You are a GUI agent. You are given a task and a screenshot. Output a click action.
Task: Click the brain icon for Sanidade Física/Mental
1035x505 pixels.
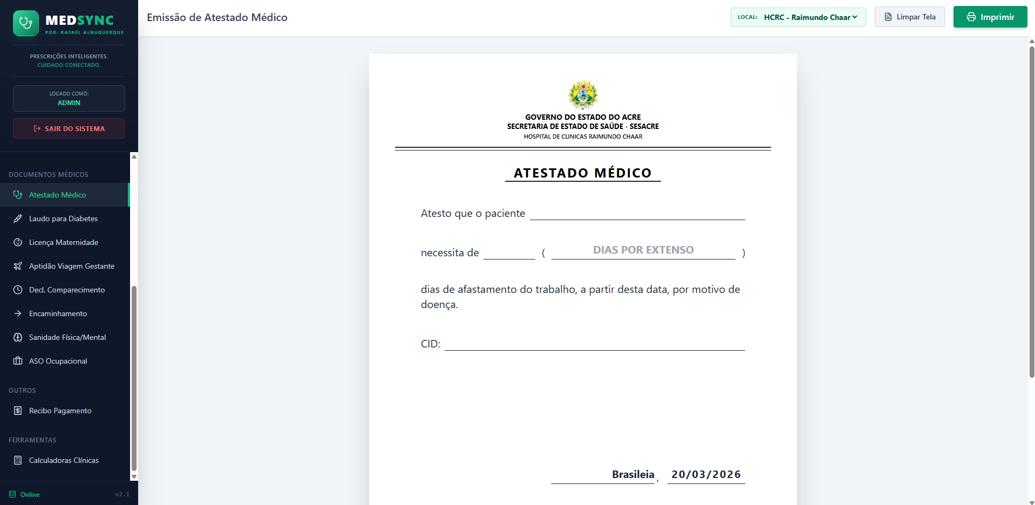(18, 337)
